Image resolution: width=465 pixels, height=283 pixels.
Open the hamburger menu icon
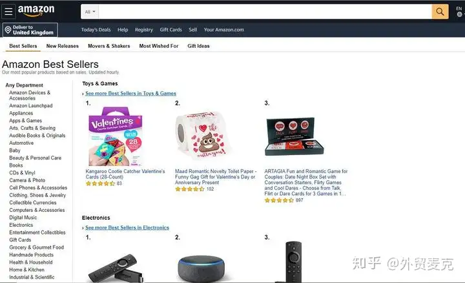[8, 12]
